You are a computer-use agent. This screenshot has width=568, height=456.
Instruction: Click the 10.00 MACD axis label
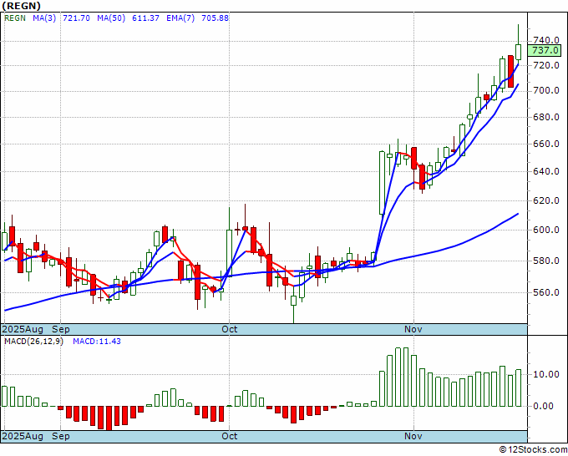click(546, 374)
